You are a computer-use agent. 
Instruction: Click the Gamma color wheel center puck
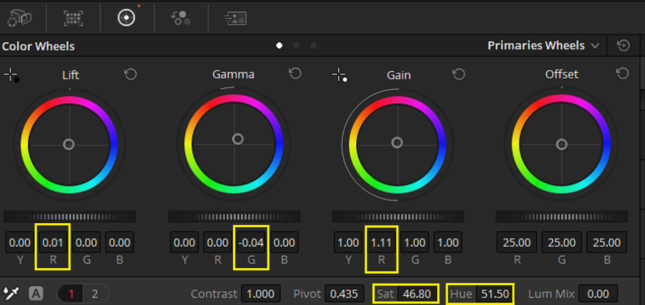click(x=238, y=139)
